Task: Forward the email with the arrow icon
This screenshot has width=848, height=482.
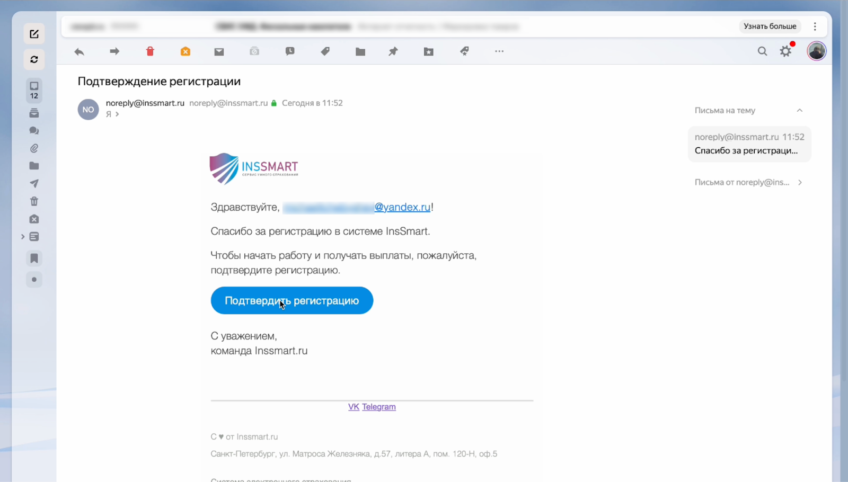Action: (114, 51)
